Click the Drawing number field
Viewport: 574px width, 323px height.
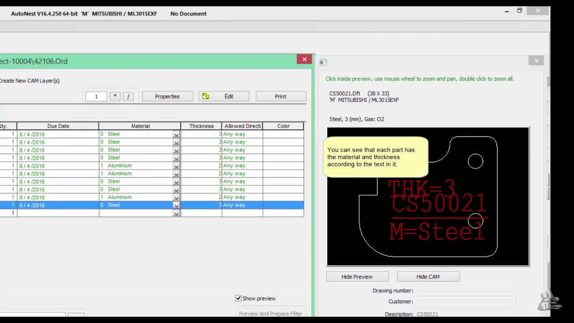pos(465,291)
